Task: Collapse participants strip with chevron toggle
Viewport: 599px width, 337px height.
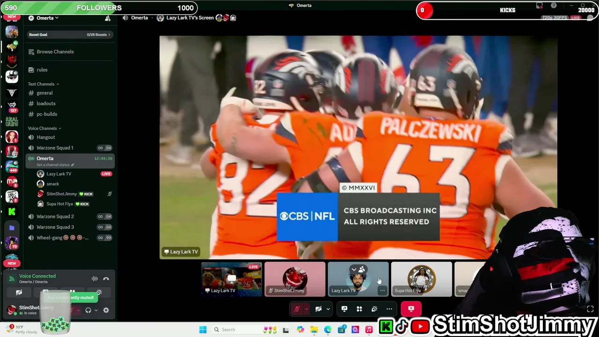Action: [358, 269]
